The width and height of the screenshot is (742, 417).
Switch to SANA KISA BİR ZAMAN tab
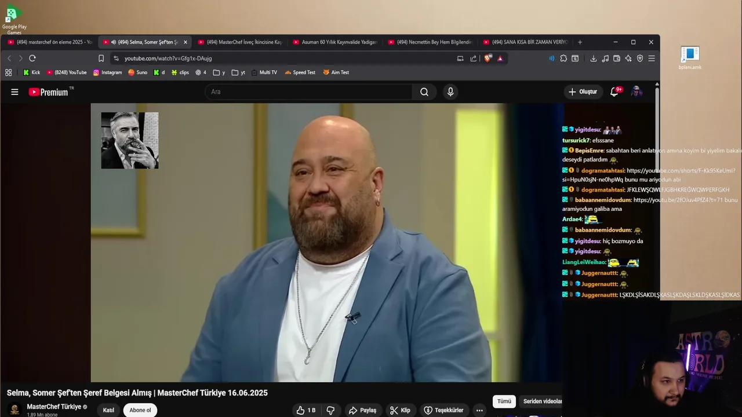tap(525, 42)
